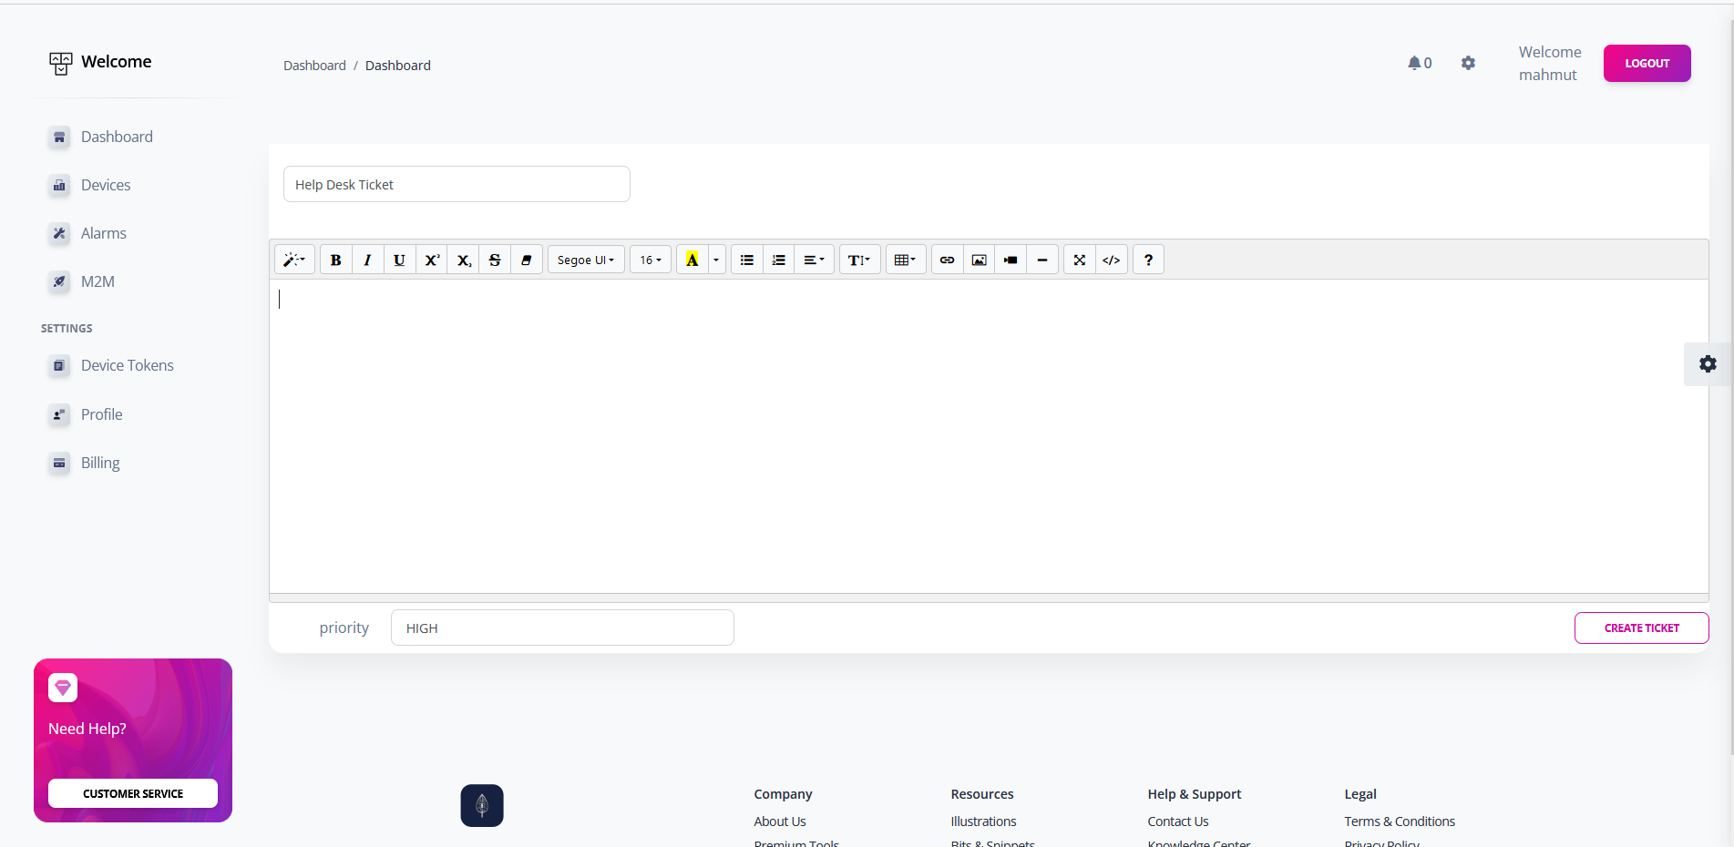The width and height of the screenshot is (1734, 847).
Task: Apply superscript formatting
Action: 431,260
